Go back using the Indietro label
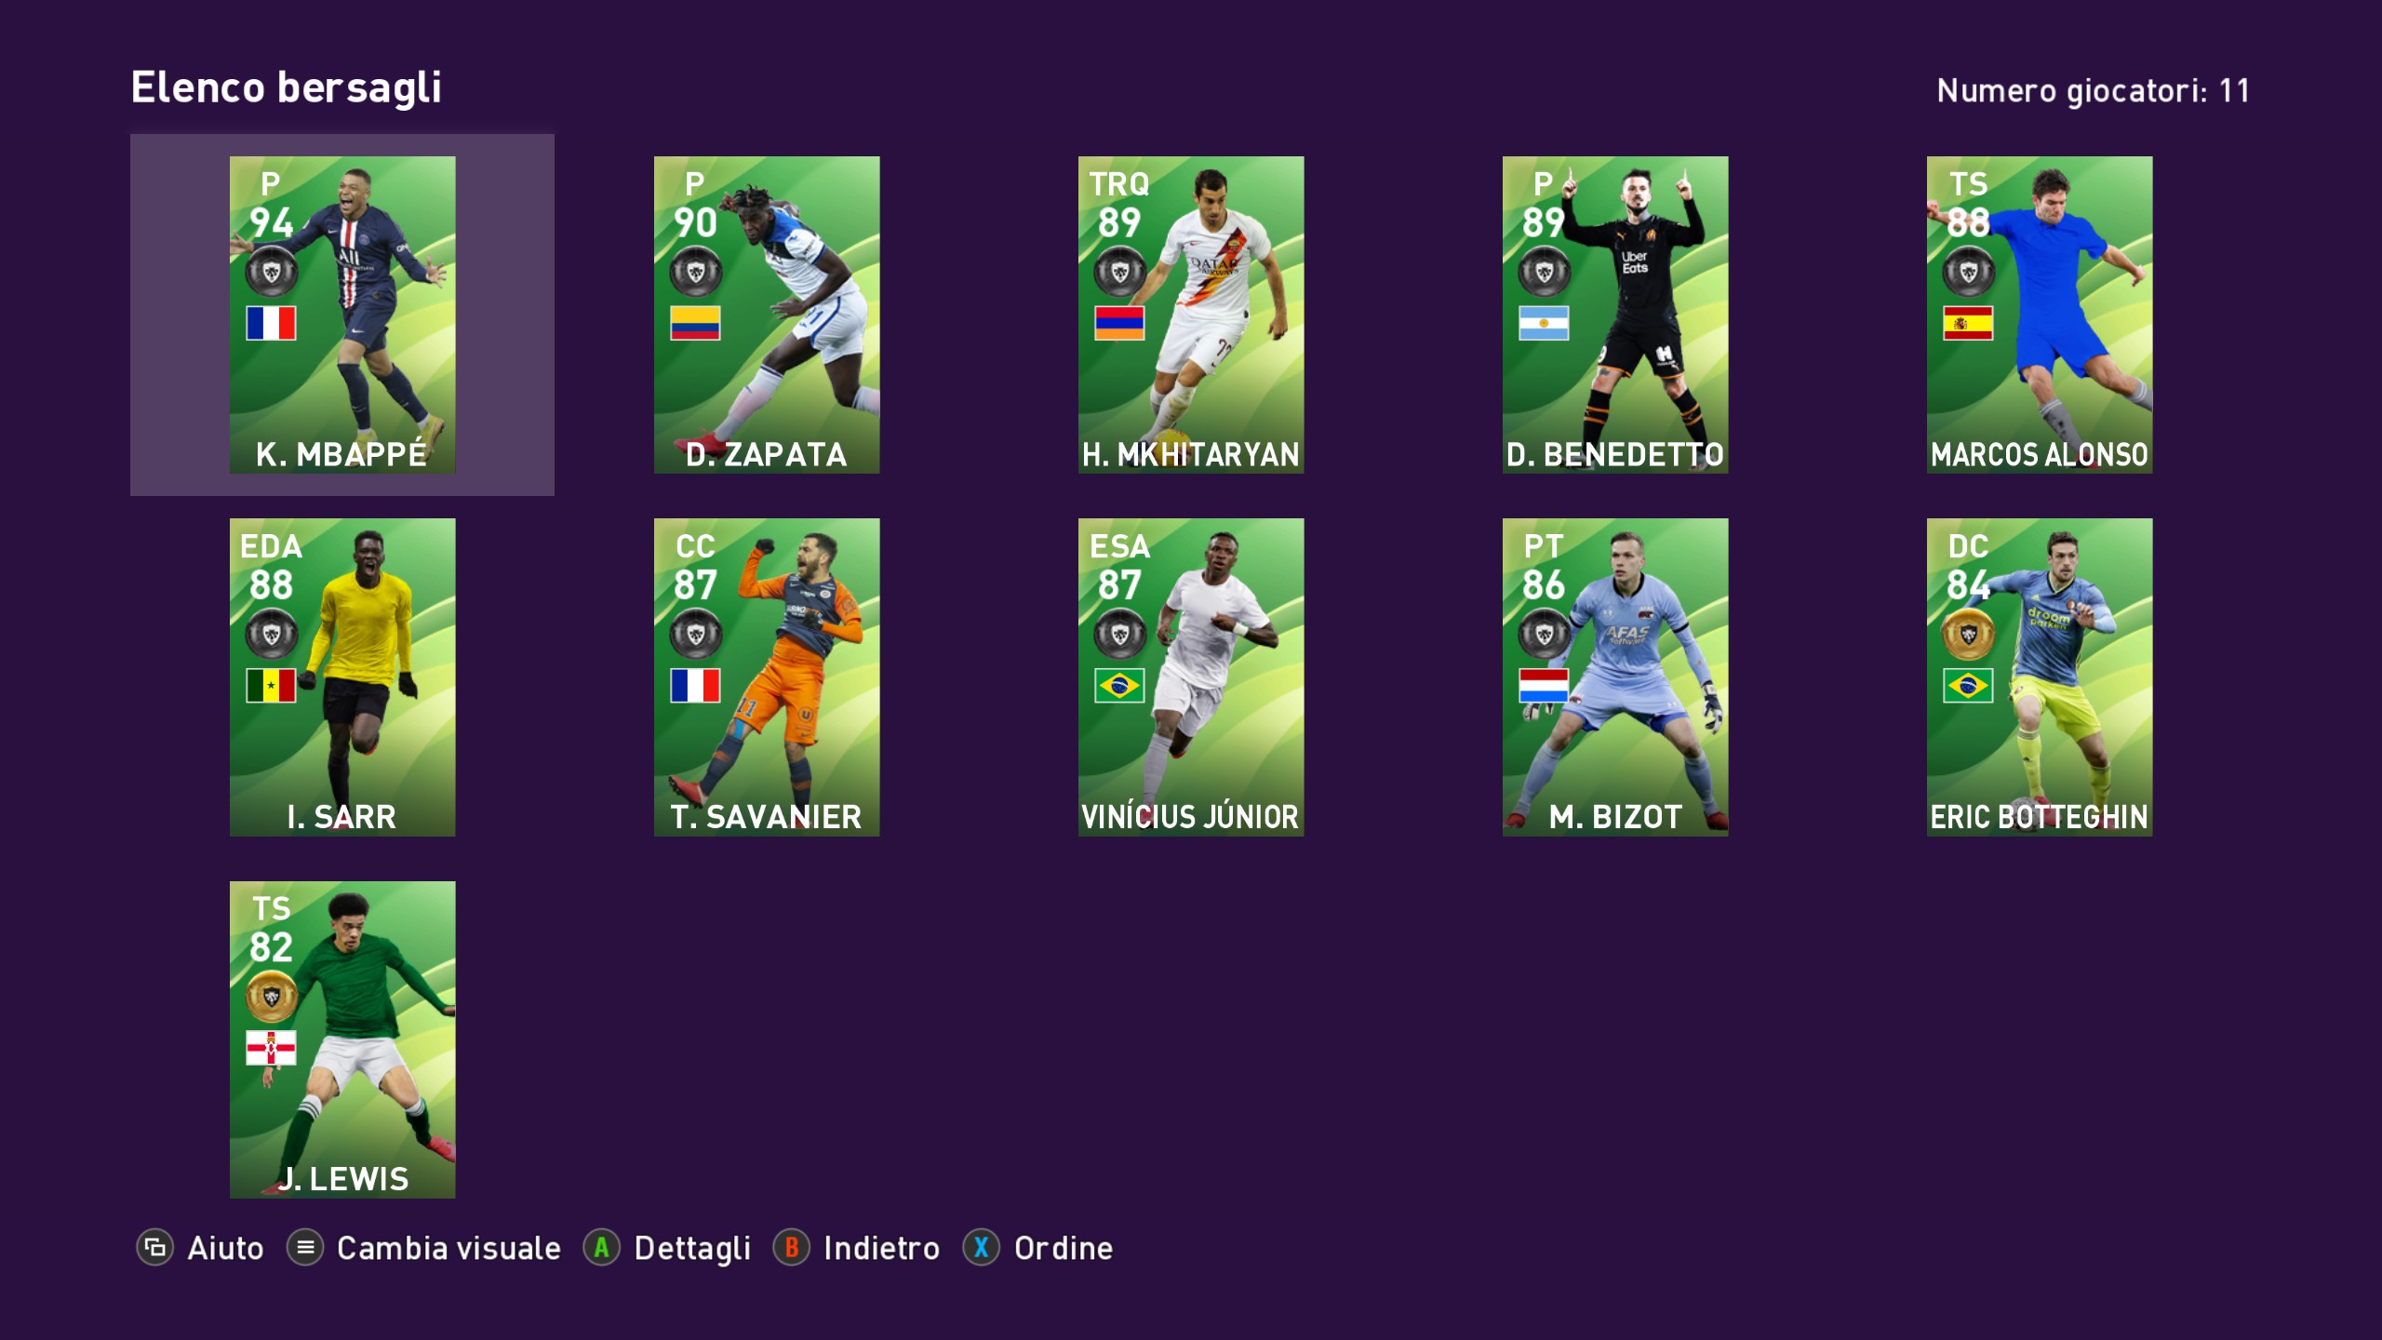Viewport: 2382px width, 1340px height. [881, 1248]
